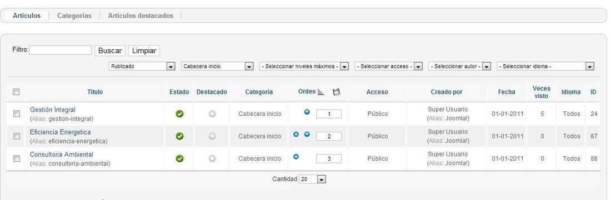This screenshot has height=200, width=611.
Task: Click Super Usuario in Consultoria Ambiental row
Action: [x=448, y=154]
